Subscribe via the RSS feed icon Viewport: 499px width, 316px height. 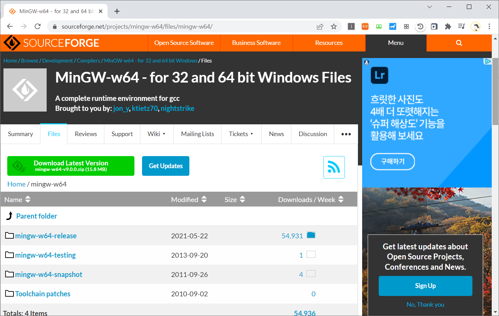(334, 167)
